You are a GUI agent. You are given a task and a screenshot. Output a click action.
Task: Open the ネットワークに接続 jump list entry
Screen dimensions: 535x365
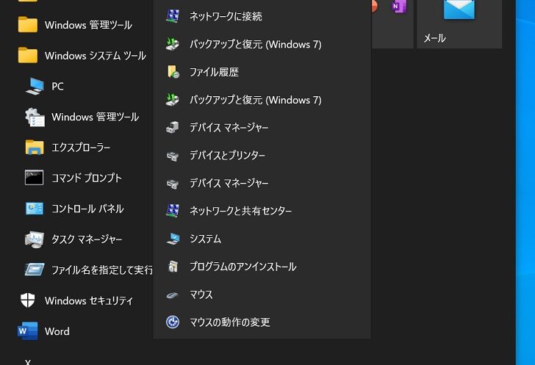point(262,16)
